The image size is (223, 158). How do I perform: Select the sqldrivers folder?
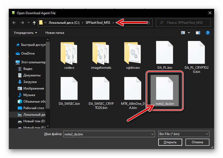(133, 55)
